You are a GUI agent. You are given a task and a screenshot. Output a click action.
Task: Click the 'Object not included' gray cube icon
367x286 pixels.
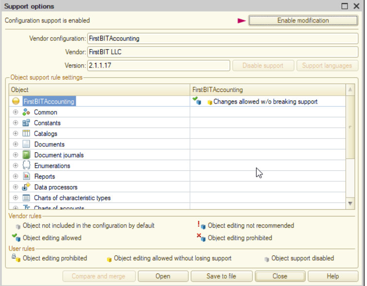tap(18, 227)
